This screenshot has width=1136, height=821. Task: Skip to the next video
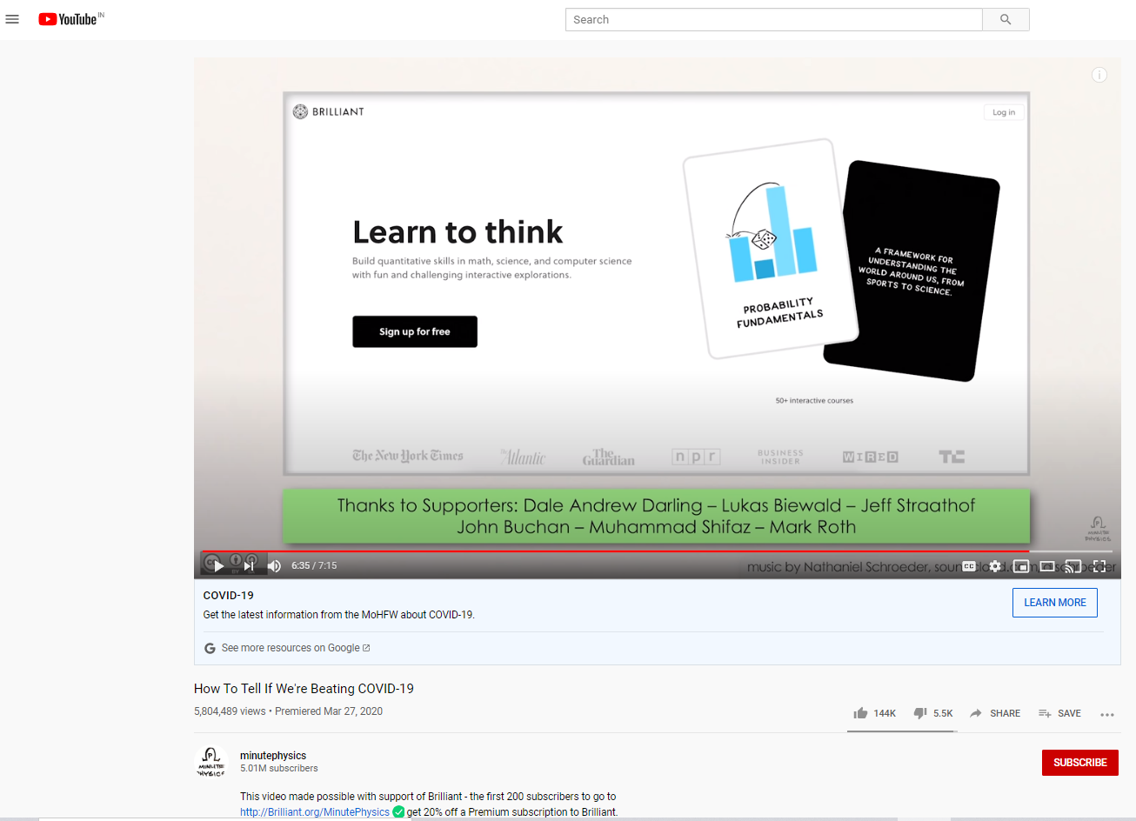(249, 566)
